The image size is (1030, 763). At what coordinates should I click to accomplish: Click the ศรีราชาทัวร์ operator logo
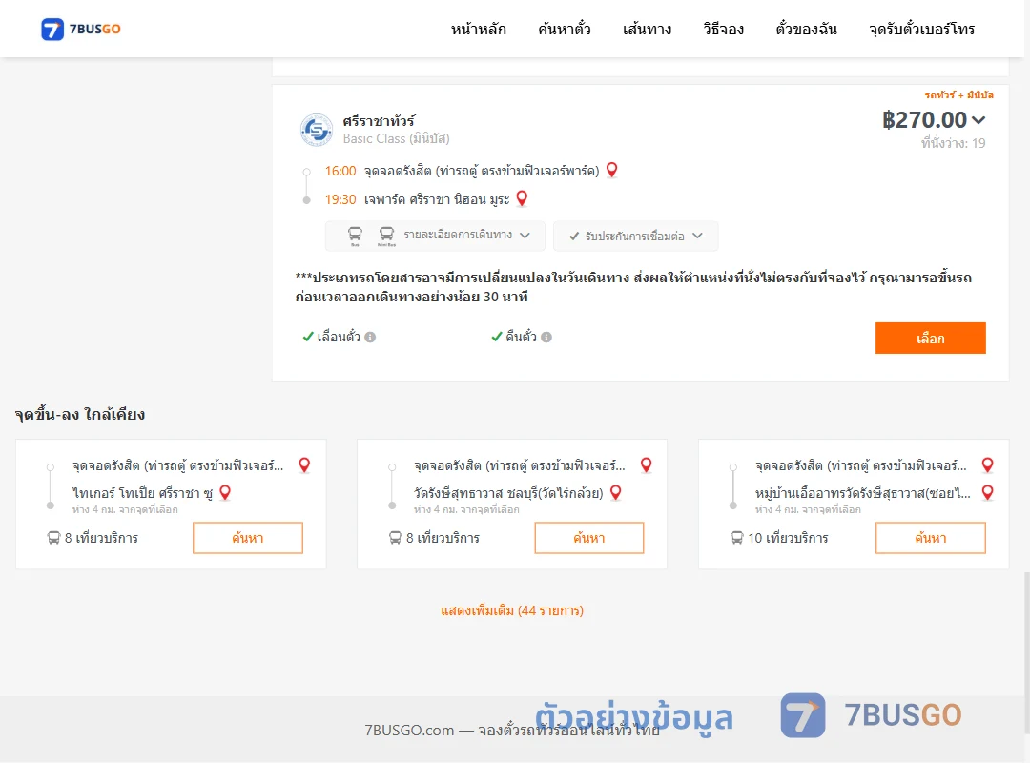coord(317,130)
